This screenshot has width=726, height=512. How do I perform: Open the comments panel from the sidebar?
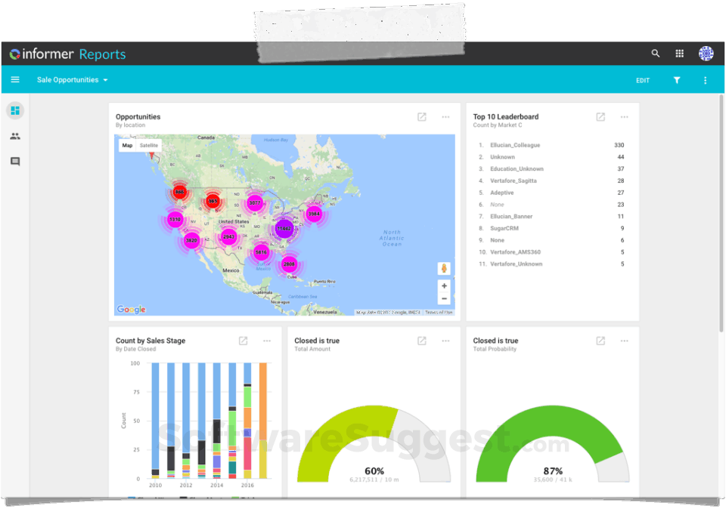click(15, 161)
